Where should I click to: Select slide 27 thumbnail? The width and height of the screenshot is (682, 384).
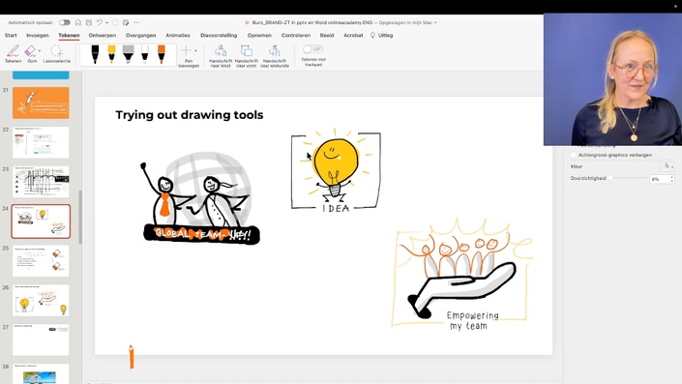point(41,340)
